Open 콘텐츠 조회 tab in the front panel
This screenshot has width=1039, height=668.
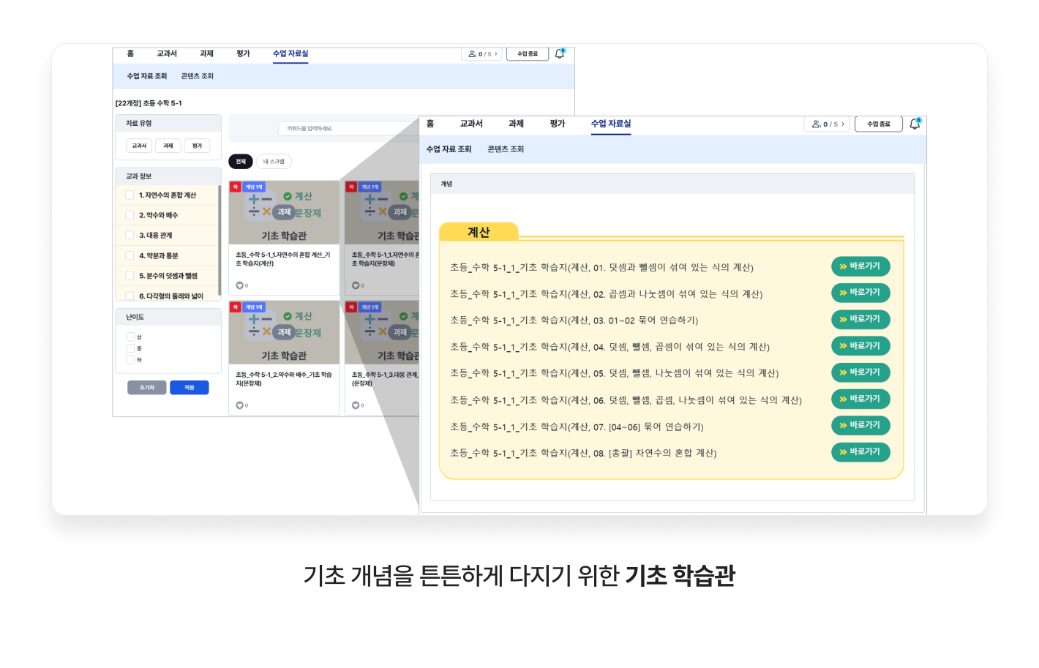(x=506, y=149)
